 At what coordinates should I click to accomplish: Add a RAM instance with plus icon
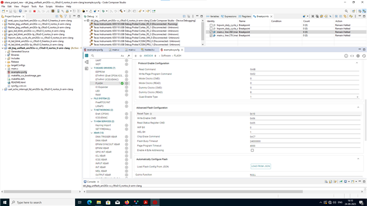[x=126, y=95]
